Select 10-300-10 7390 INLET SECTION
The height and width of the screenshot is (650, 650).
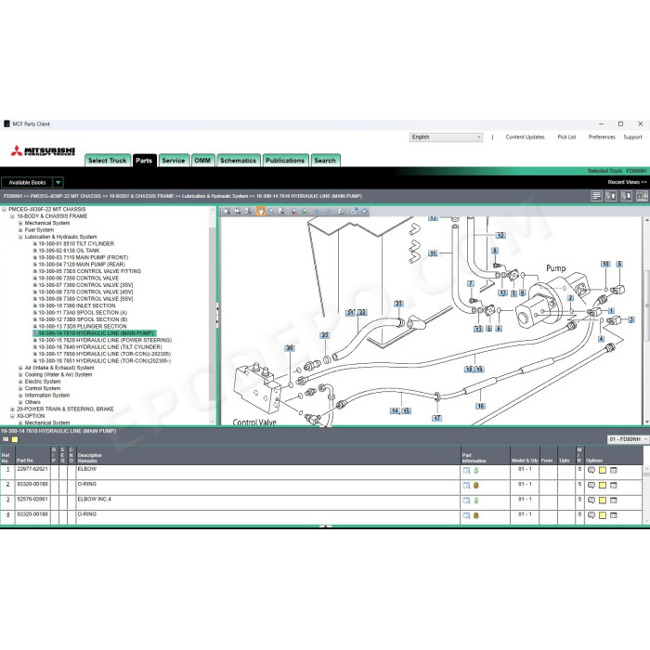click(x=77, y=305)
